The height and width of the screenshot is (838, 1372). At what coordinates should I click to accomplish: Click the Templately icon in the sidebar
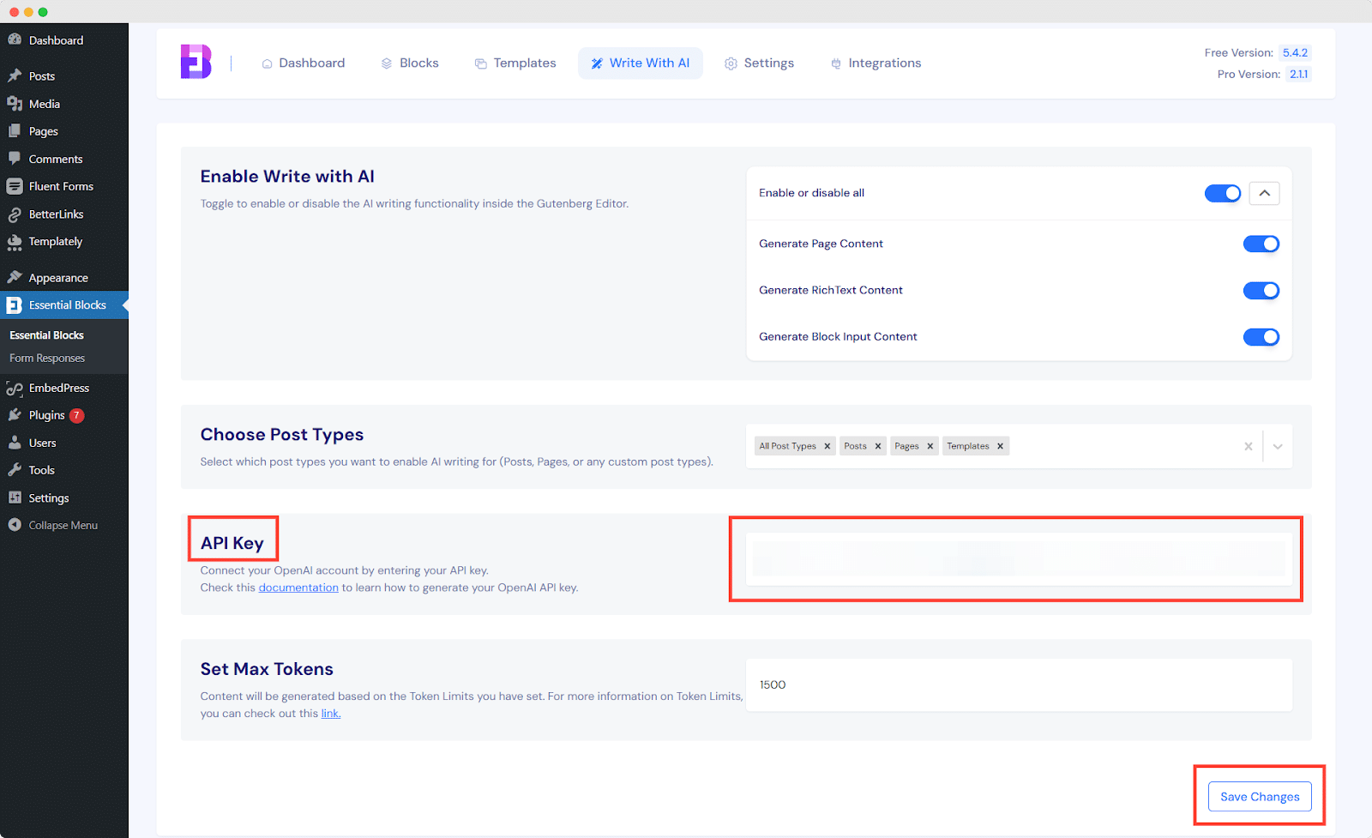tap(15, 242)
